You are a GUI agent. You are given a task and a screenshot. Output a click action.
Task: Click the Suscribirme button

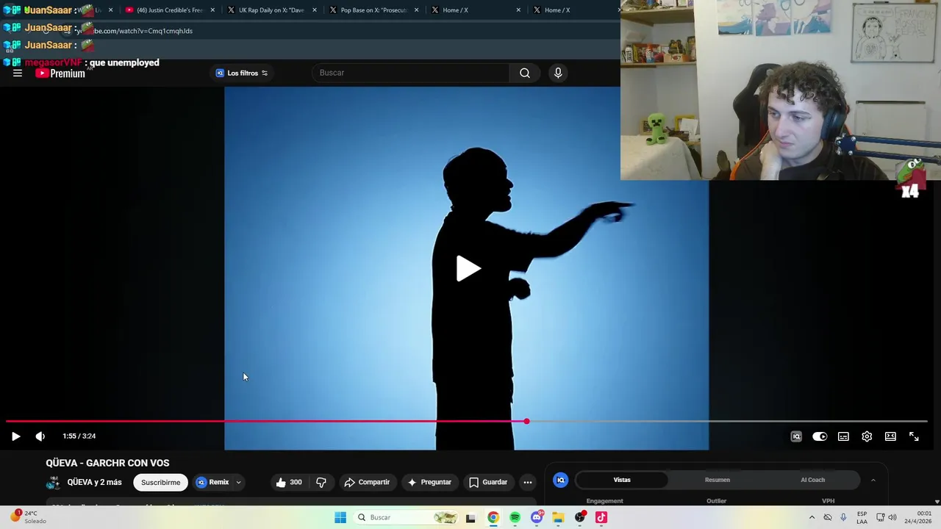[160, 482]
